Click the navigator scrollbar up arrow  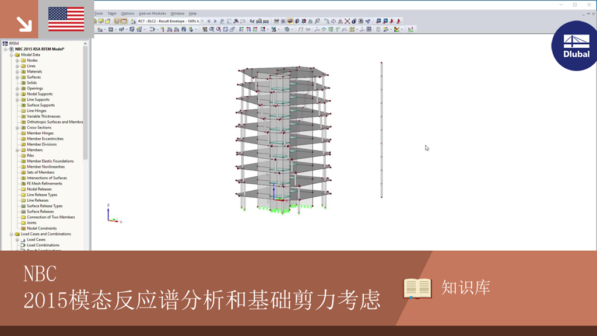click(85, 43)
